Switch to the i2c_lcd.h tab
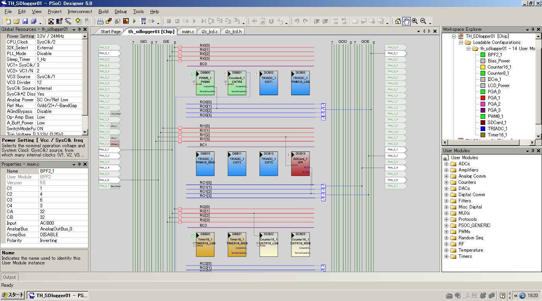The height and width of the screenshot is (301, 542). (233, 32)
